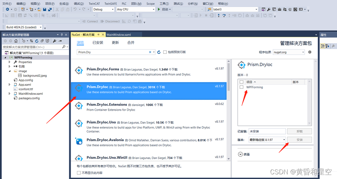Click the Step Into debug icon

(219, 15)
